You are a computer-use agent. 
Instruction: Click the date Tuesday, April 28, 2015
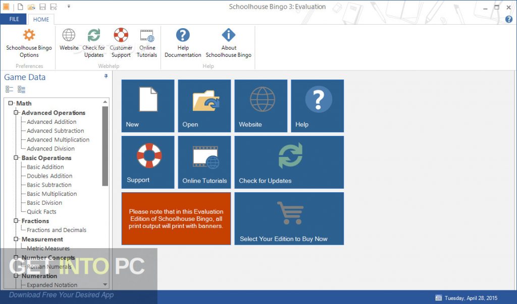471,298
